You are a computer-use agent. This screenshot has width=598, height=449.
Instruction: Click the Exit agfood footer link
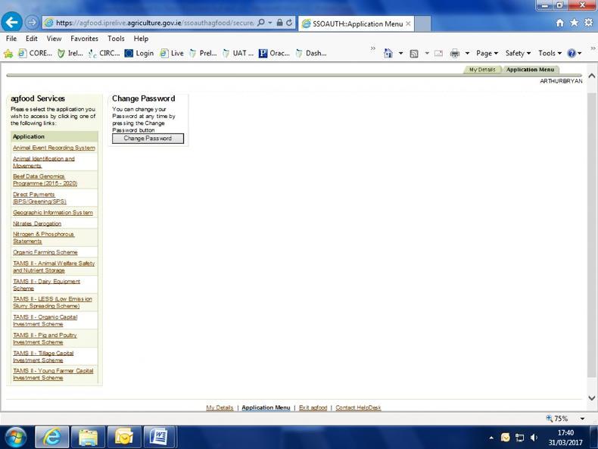(x=313, y=407)
